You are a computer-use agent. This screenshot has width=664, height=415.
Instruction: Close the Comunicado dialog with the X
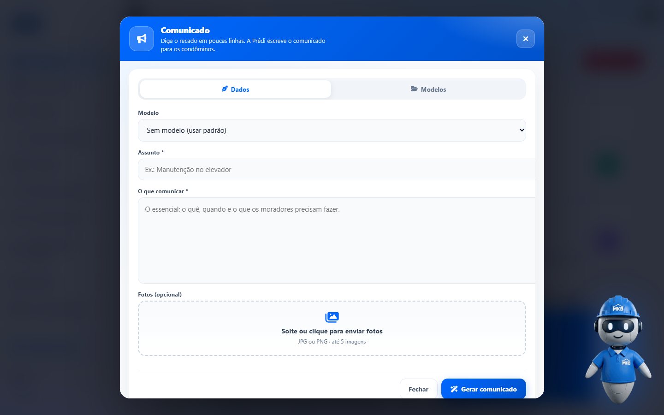[x=526, y=39]
